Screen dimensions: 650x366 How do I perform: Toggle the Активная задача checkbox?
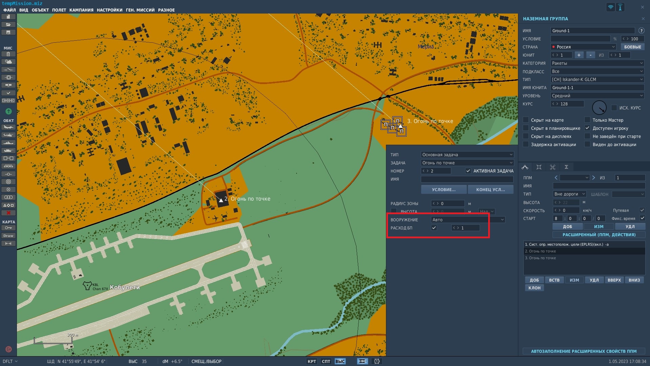tap(468, 171)
